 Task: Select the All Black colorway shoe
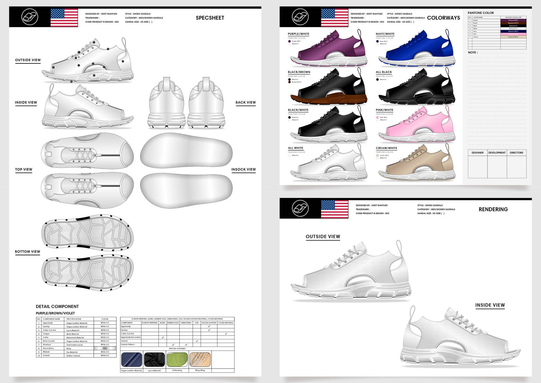416,86
